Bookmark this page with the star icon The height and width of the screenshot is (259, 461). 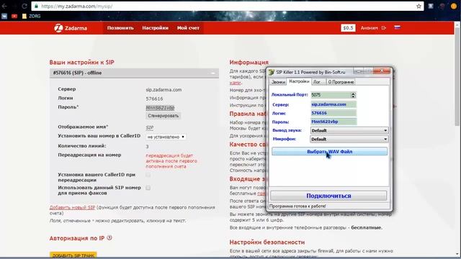tap(419, 6)
